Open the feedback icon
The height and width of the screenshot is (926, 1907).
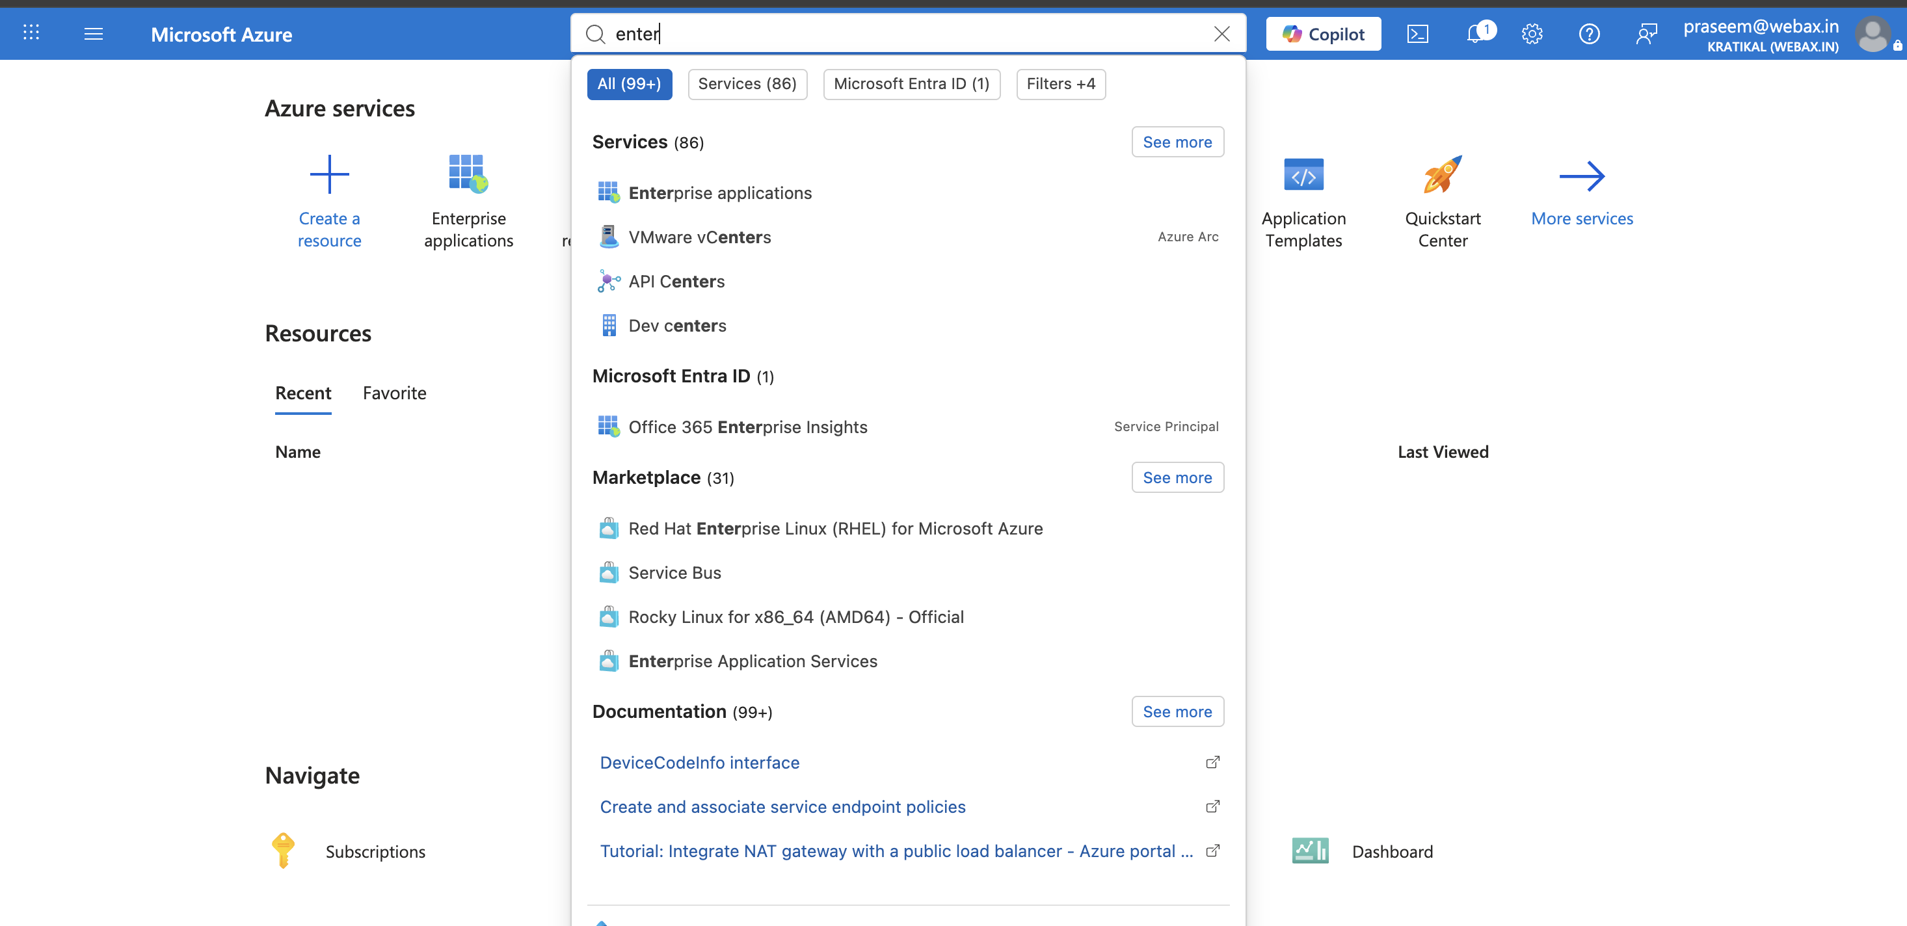tap(1646, 34)
